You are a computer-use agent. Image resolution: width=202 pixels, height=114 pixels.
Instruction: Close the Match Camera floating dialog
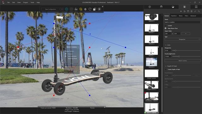pyautogui.click(x=78, y=47)
